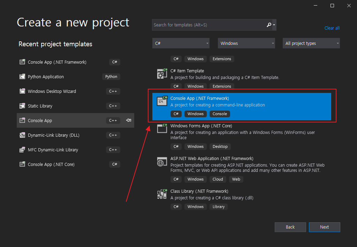Click the Clear all link
The height and width of the screenshot is (247, 357).
tap(332, 28)
